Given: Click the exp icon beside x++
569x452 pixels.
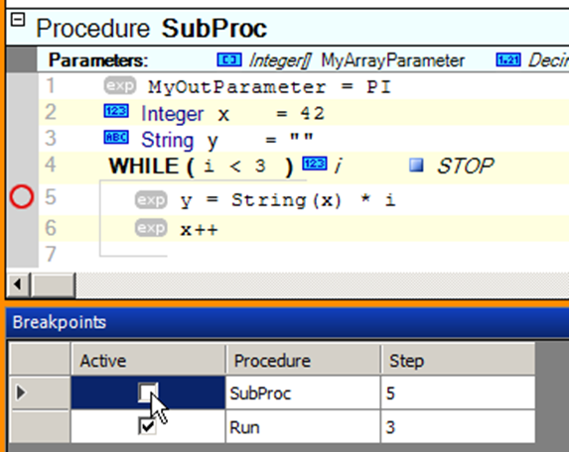Looking at the screenshot, I should (151, 228).
